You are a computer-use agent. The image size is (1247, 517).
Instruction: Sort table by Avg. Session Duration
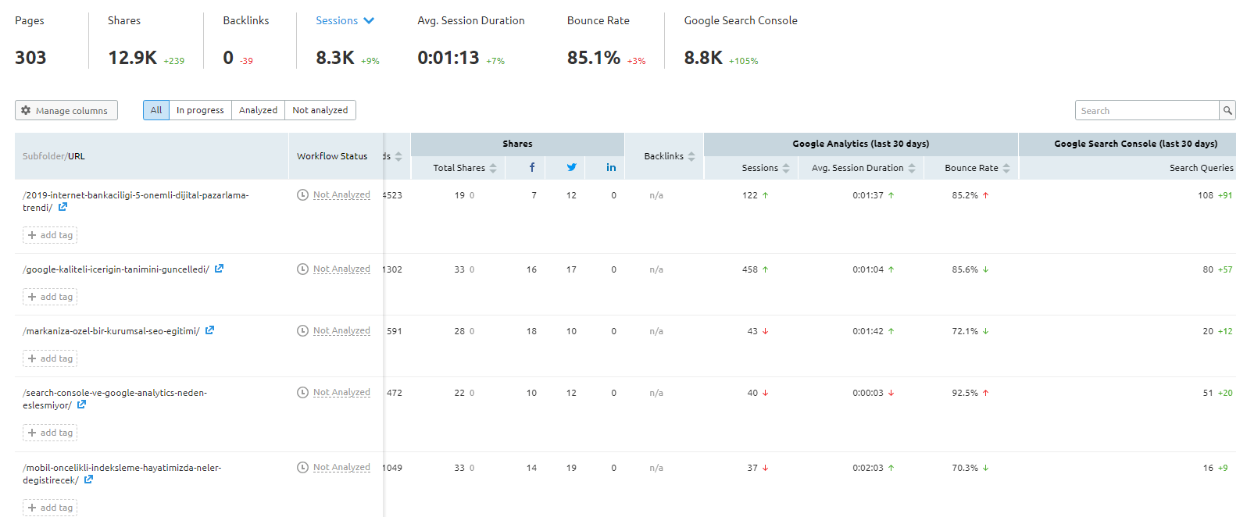(863, 168)
